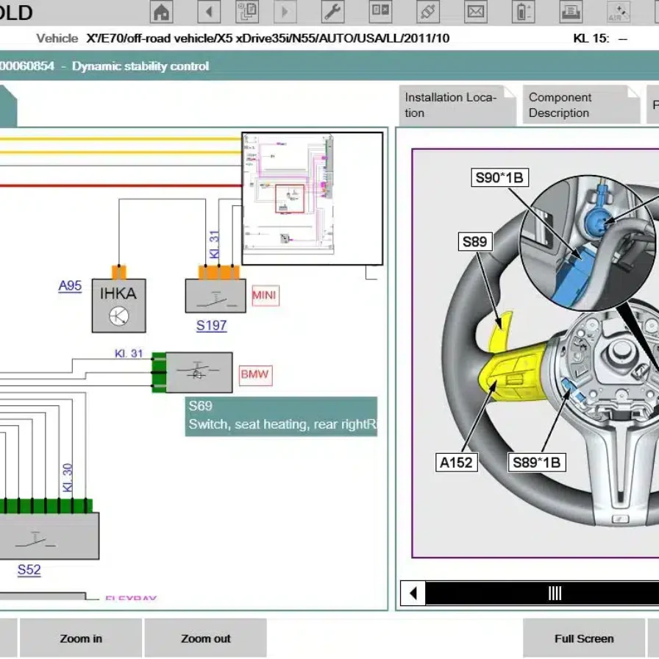Click the S89*1B label on steering wheel image
Screen dimensions: 659x659
(x=537, y=463)
